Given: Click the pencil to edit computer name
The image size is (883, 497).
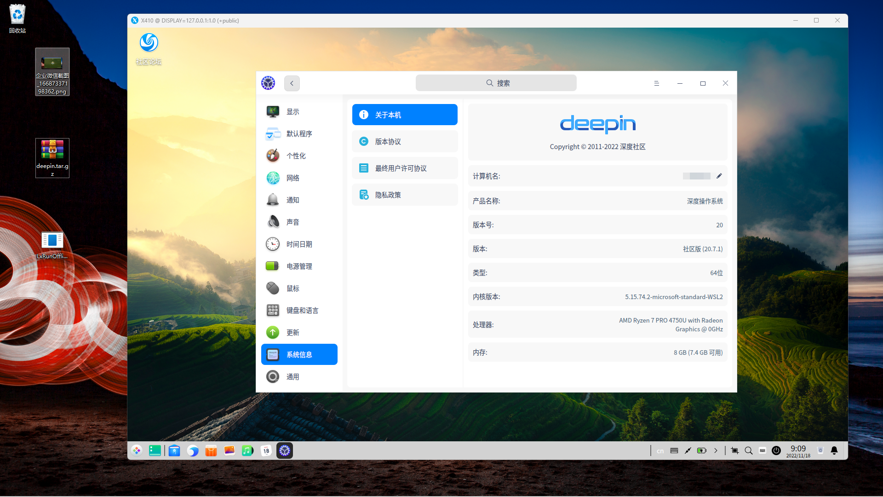Looking at the screenshot, I should [719, 176].
